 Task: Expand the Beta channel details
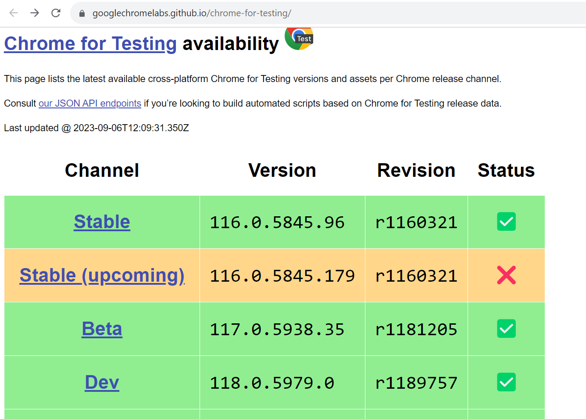click(x=102, y=329)
